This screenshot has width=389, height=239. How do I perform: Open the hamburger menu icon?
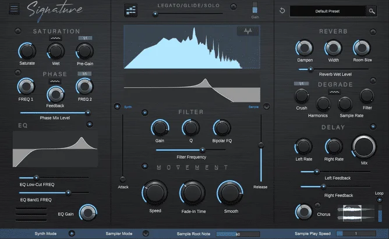coord(14,9)
